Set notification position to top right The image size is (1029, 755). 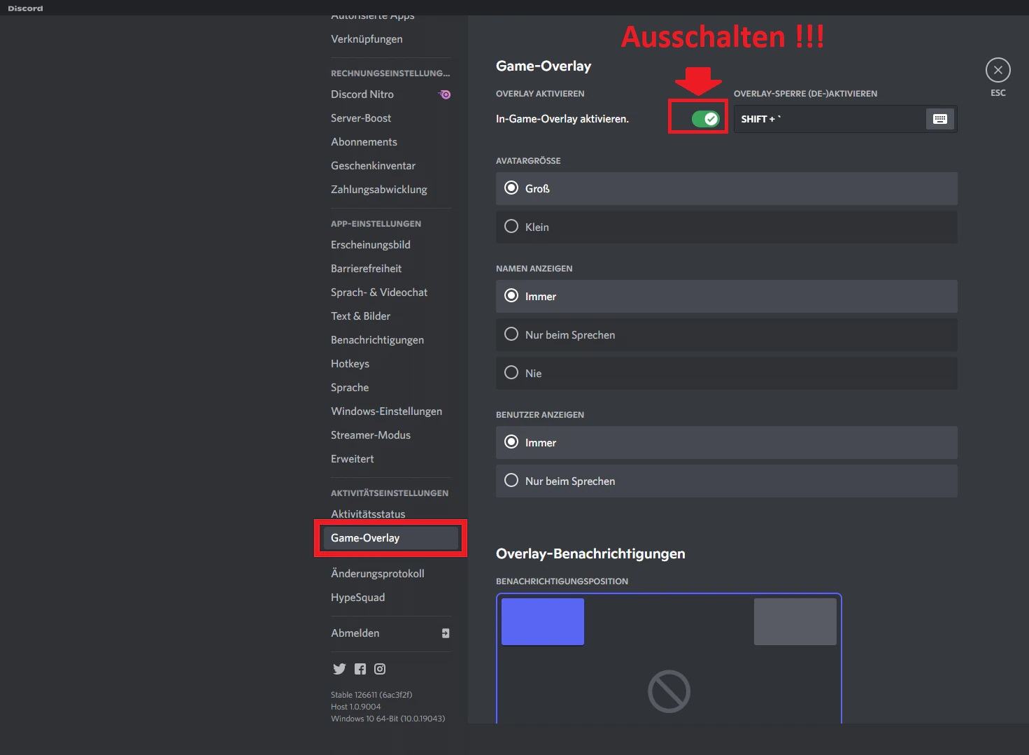[795, 621]
